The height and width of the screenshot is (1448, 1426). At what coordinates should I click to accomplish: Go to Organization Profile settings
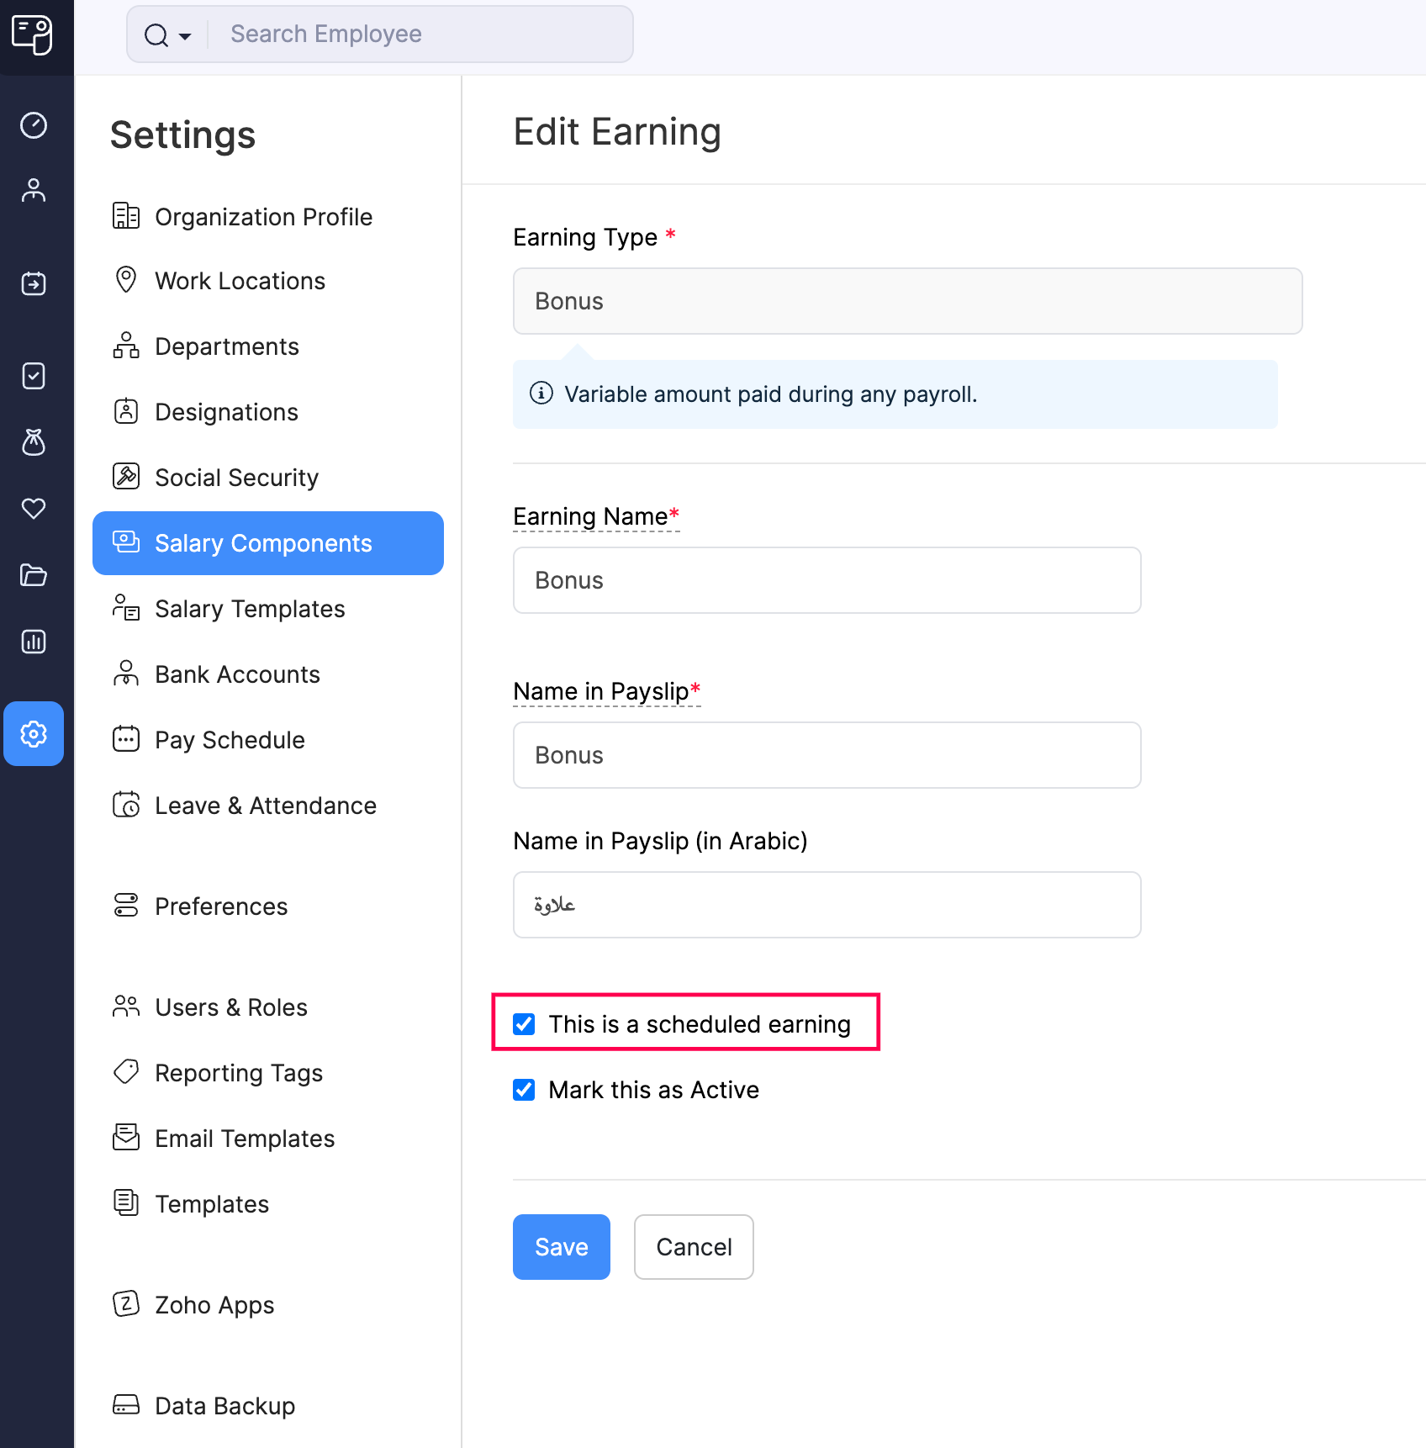click(x=263, y=216)
